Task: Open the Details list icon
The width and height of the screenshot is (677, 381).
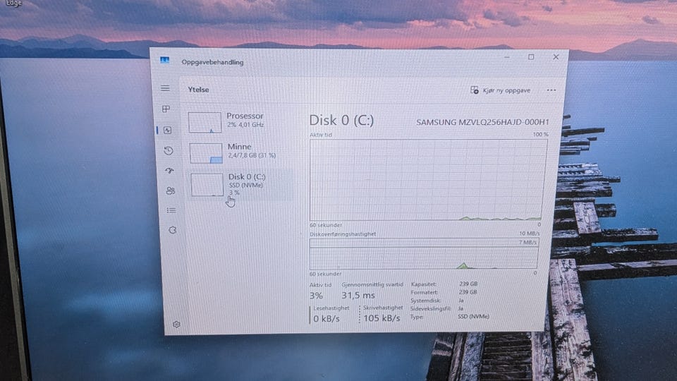Action: (x=171, y=210)
